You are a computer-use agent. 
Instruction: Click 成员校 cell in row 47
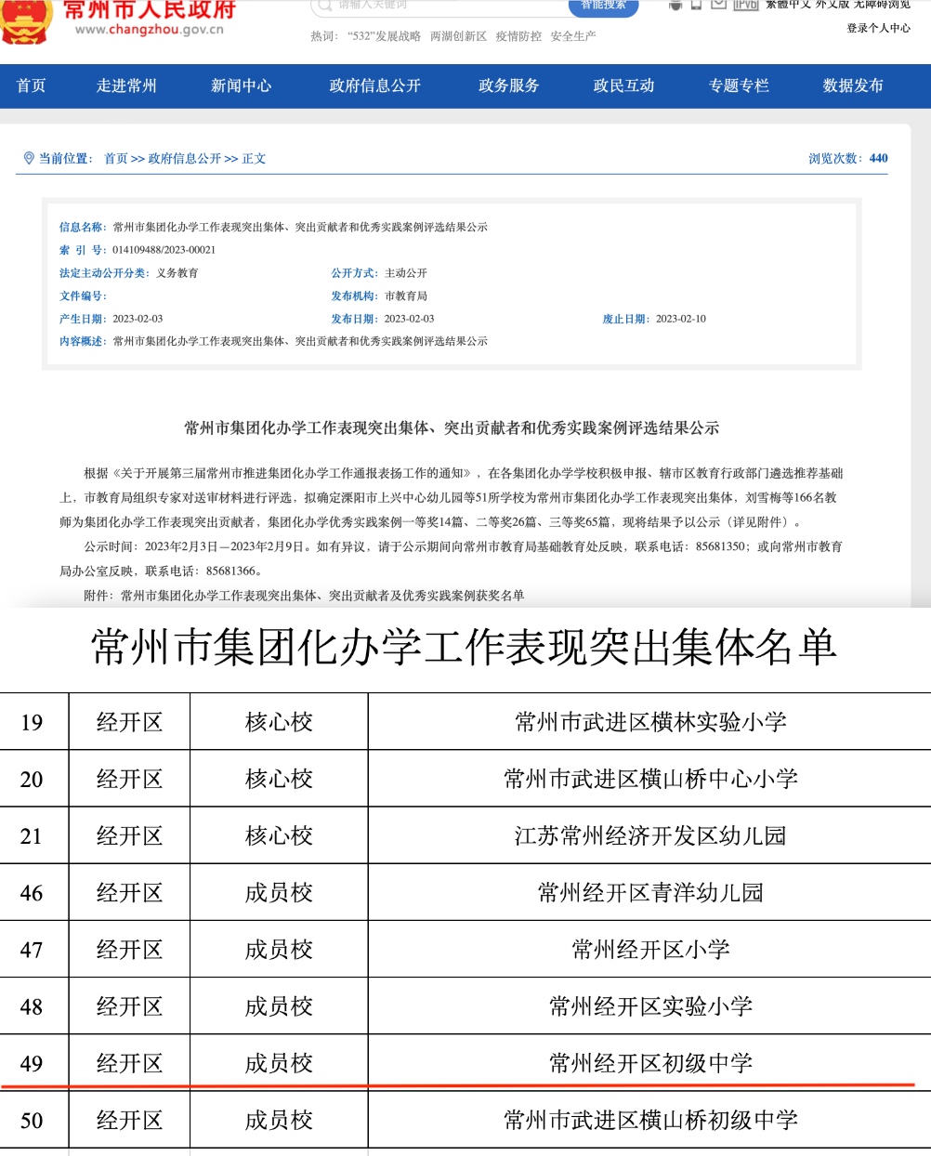(279, 950)
